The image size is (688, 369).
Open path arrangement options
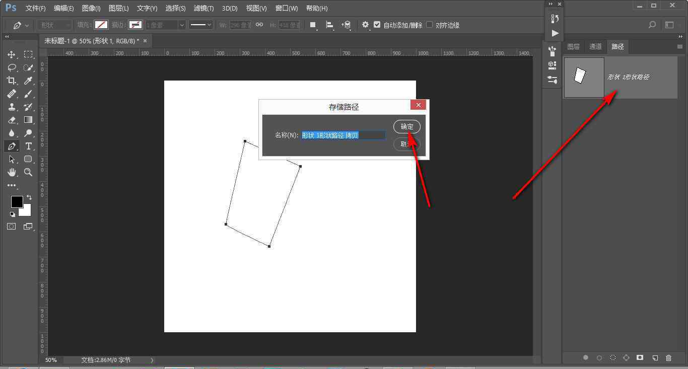pyautogui.click(x=347, y=25)
